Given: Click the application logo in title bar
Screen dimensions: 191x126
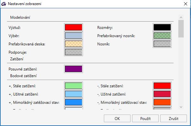Looking at the screenshot, I should click(x=4, y=4).
